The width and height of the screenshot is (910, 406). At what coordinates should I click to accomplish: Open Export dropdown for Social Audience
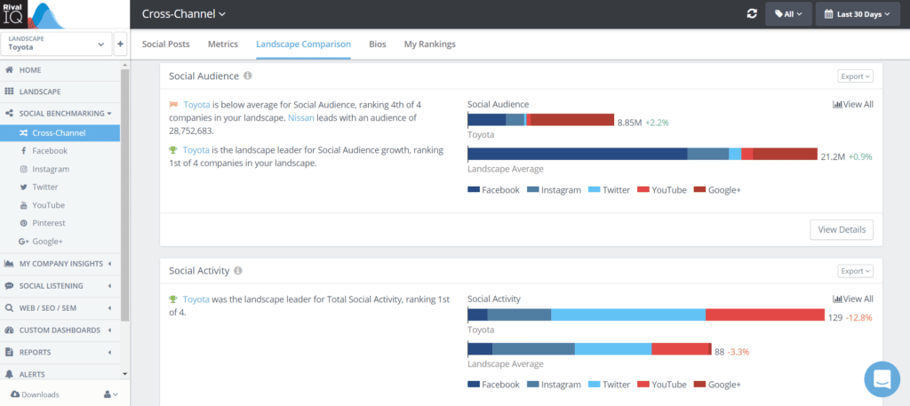pos(855,76)
